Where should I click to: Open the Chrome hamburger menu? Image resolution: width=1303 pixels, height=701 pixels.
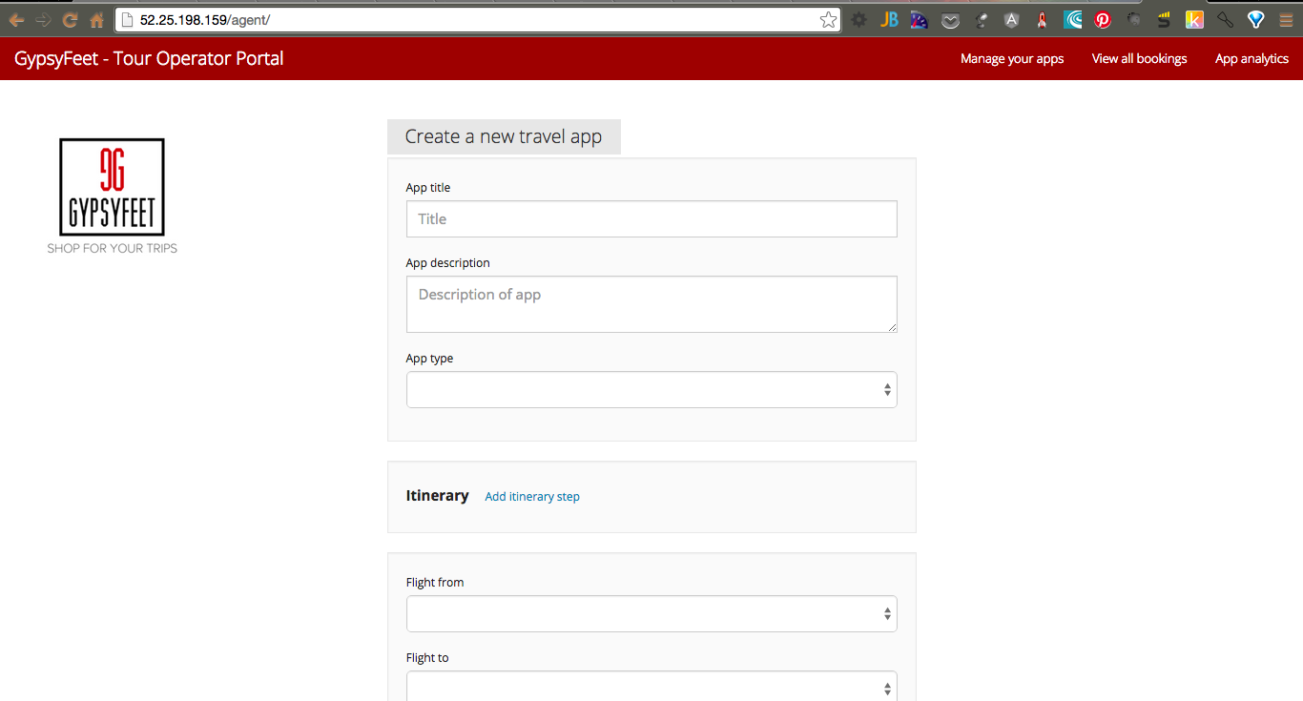(1286, 19)
